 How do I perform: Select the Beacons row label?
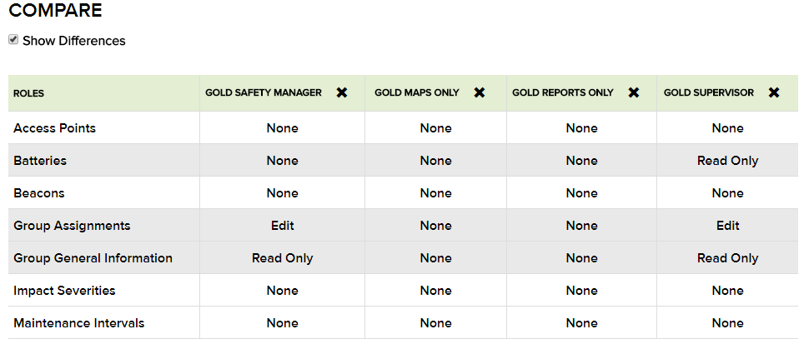38,193
